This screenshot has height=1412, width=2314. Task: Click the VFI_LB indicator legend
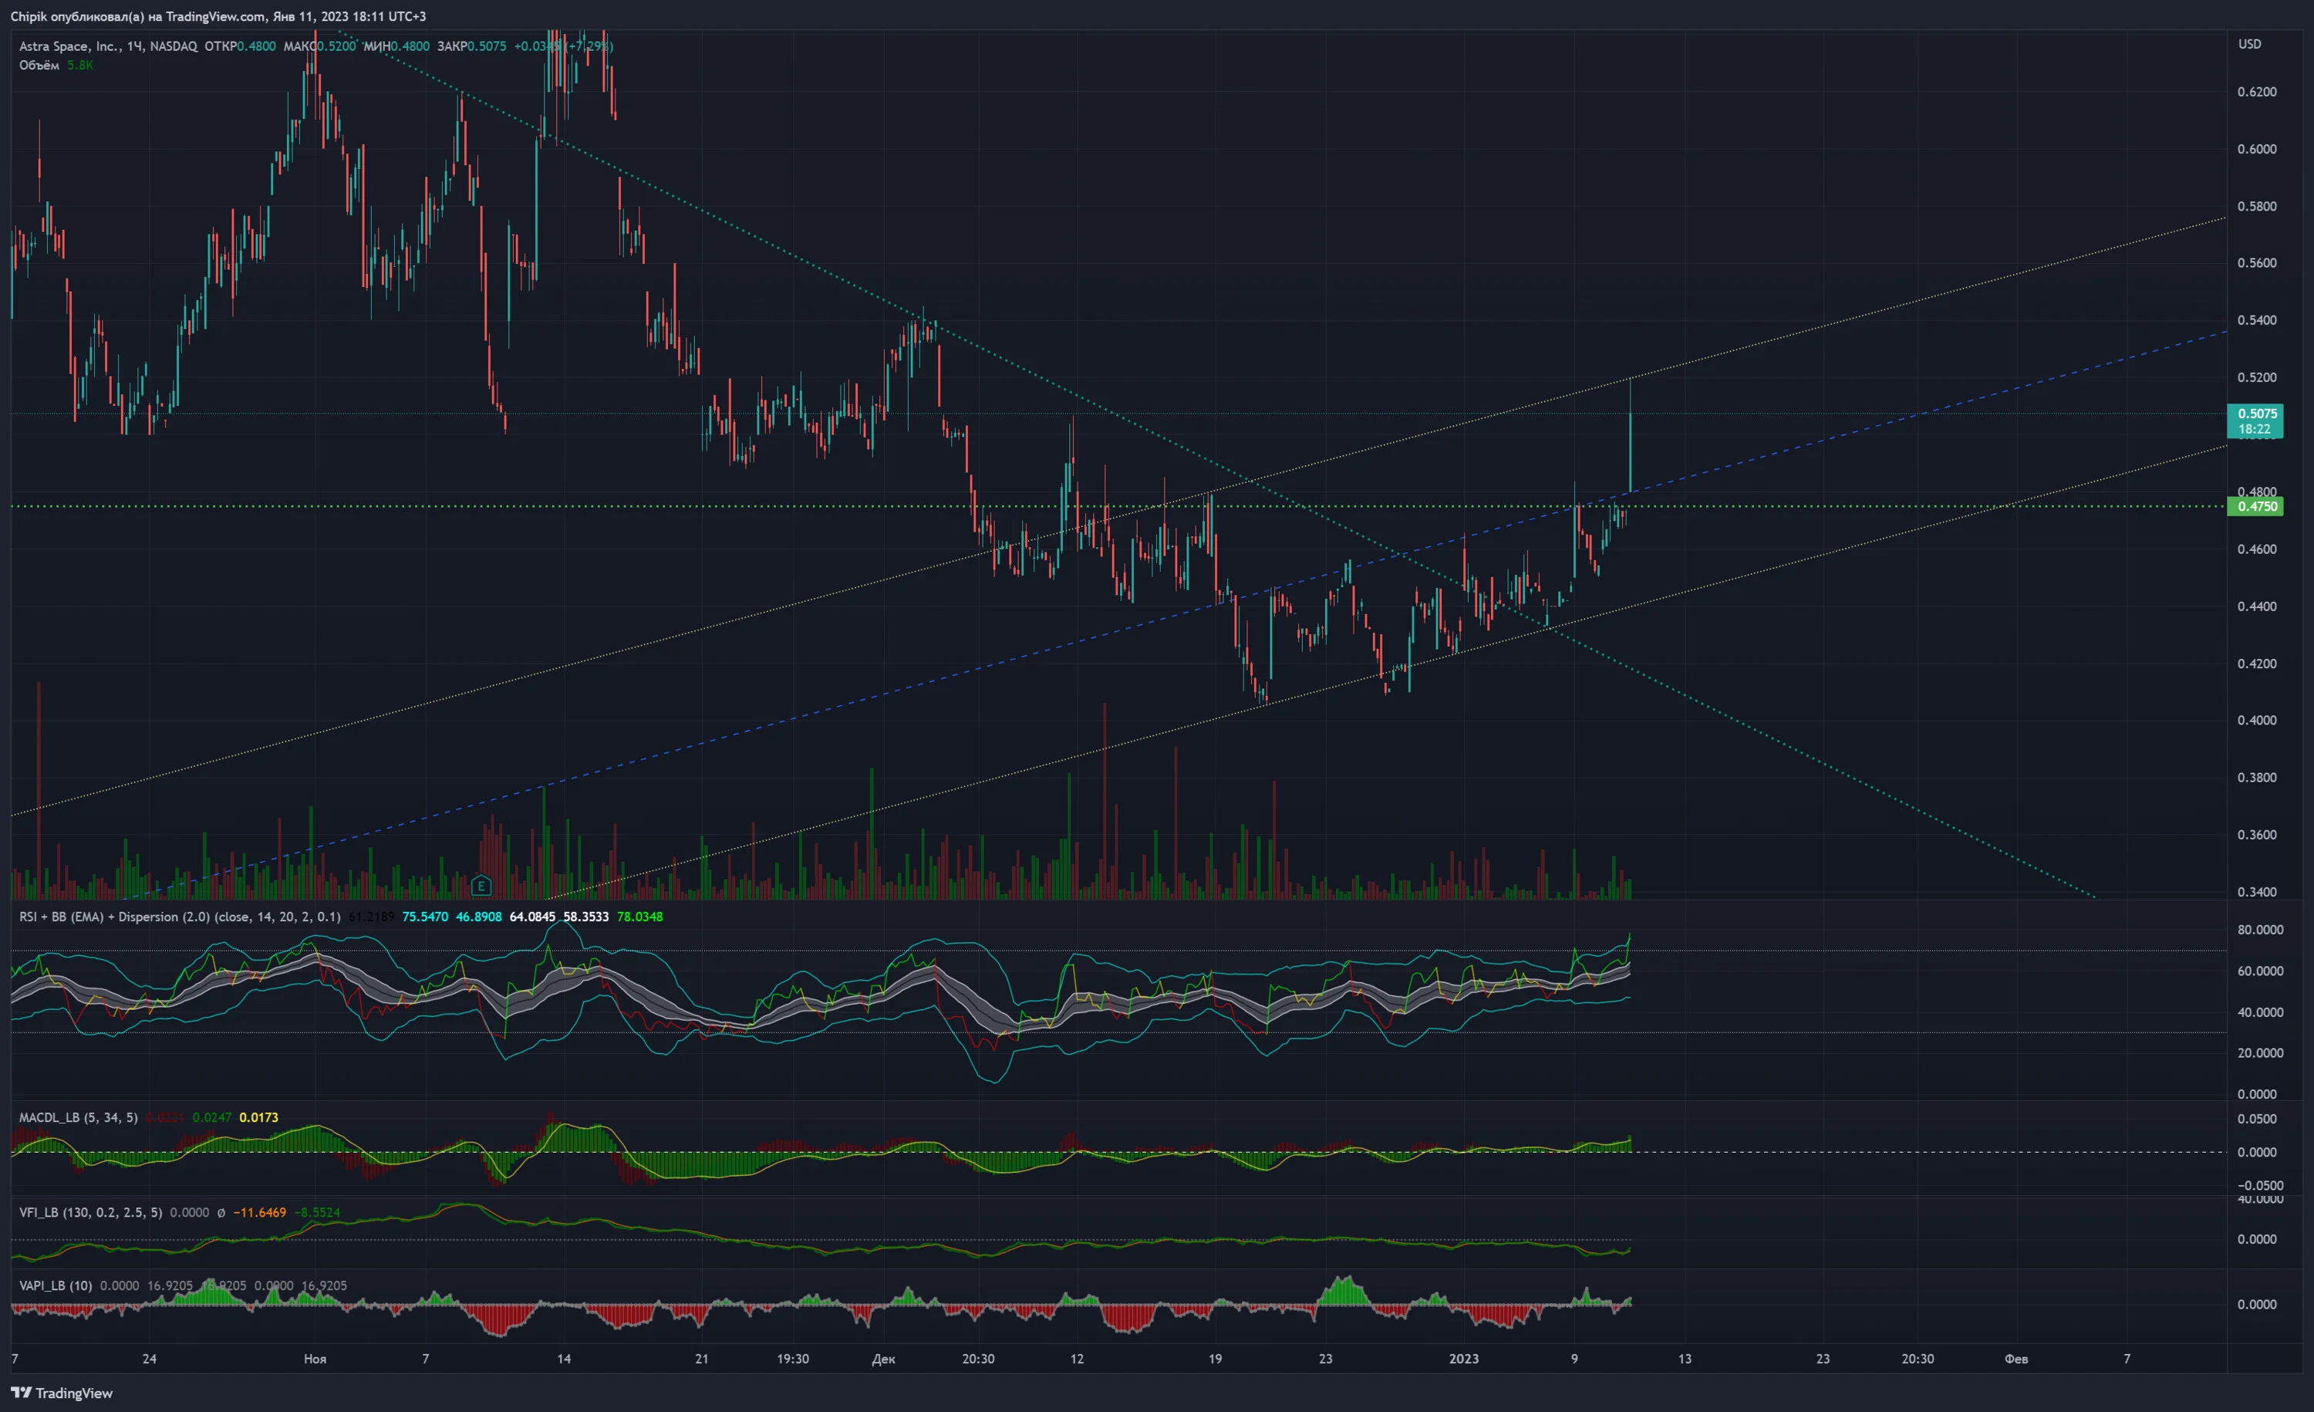(90, 1212)
